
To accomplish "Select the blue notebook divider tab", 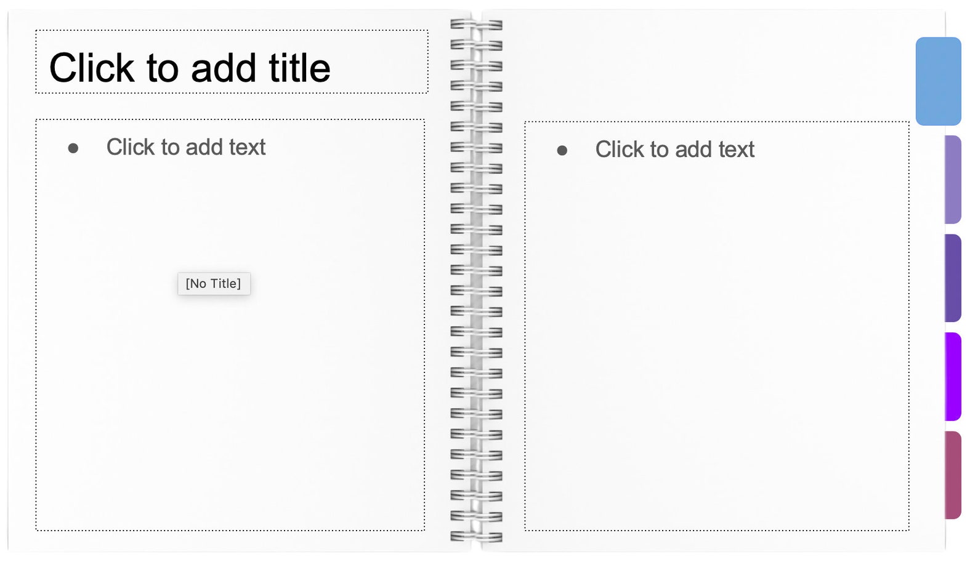I will point(938,81).
